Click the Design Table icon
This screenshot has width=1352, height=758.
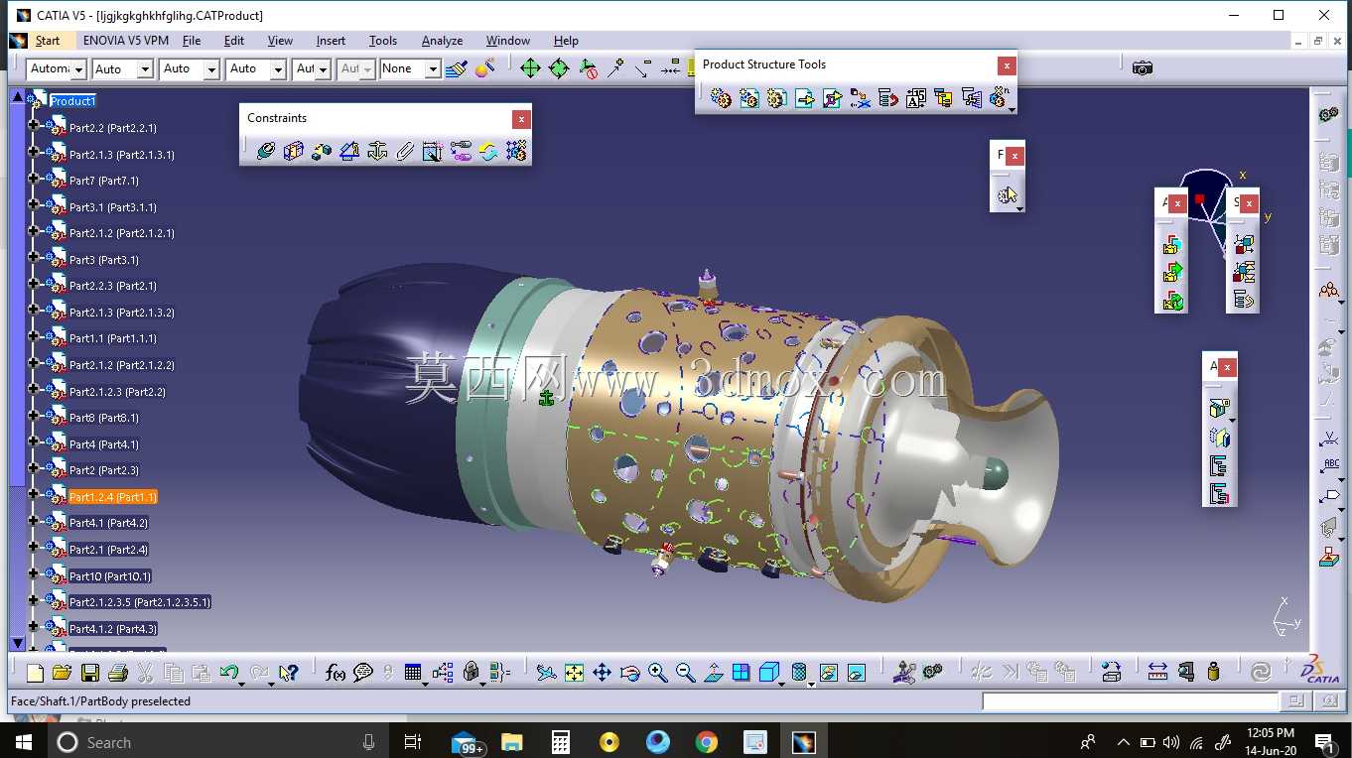[413, 673]
